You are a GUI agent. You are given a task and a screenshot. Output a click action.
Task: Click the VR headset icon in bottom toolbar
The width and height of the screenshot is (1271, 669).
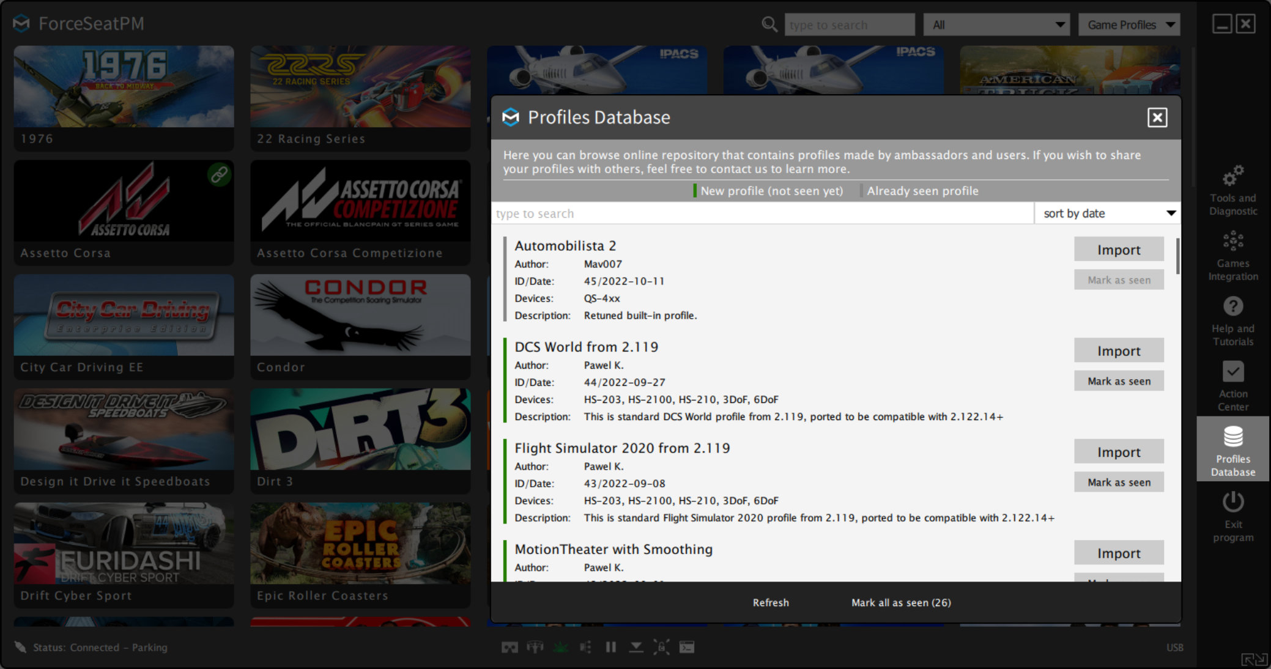point(510,647)
